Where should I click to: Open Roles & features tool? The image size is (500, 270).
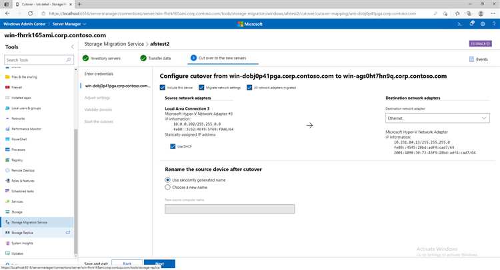[23, 181]
